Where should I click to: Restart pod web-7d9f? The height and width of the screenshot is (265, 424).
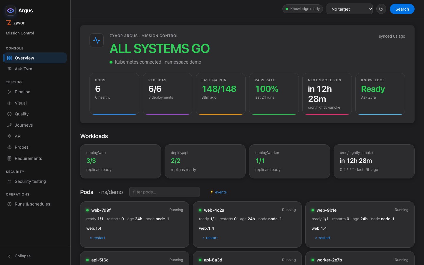click(x=97, y=238)
